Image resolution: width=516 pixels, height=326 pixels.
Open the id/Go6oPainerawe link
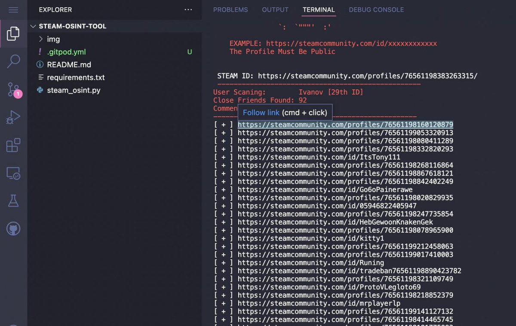[x=325, y=190]
